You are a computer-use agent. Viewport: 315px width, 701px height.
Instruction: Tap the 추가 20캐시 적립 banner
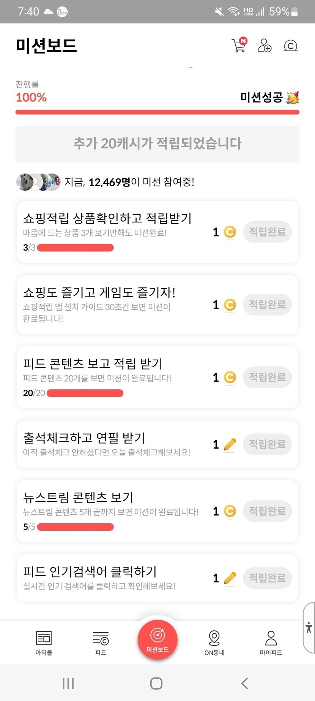(157, 144)
